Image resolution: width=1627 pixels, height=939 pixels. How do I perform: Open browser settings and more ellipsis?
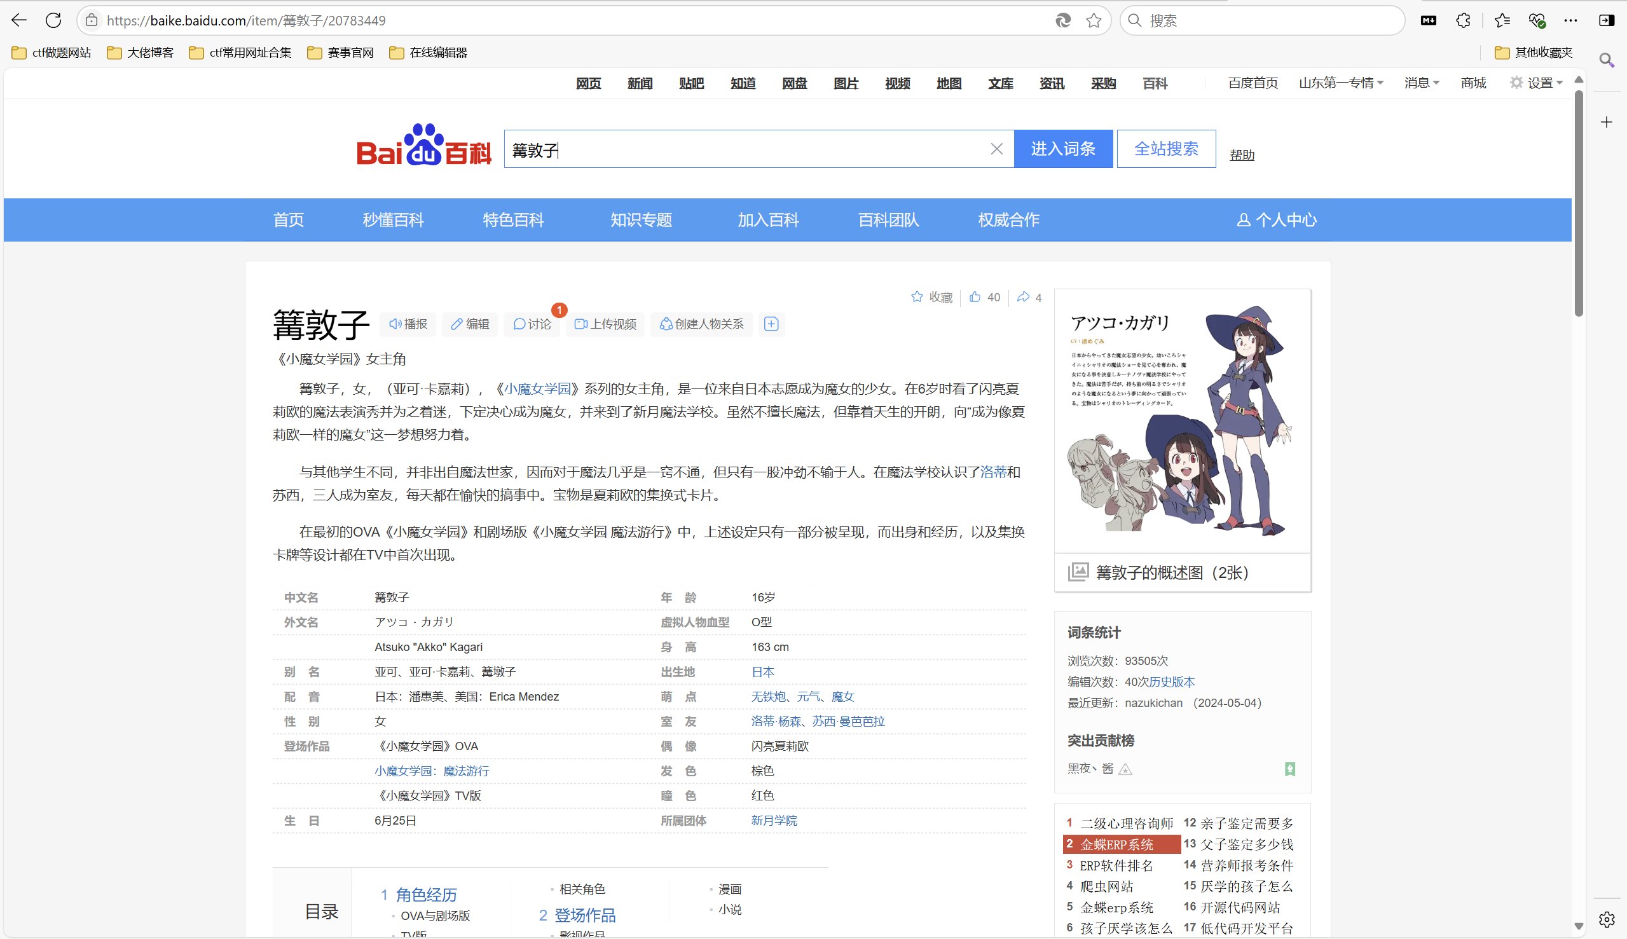click(x=1571, y=20)
